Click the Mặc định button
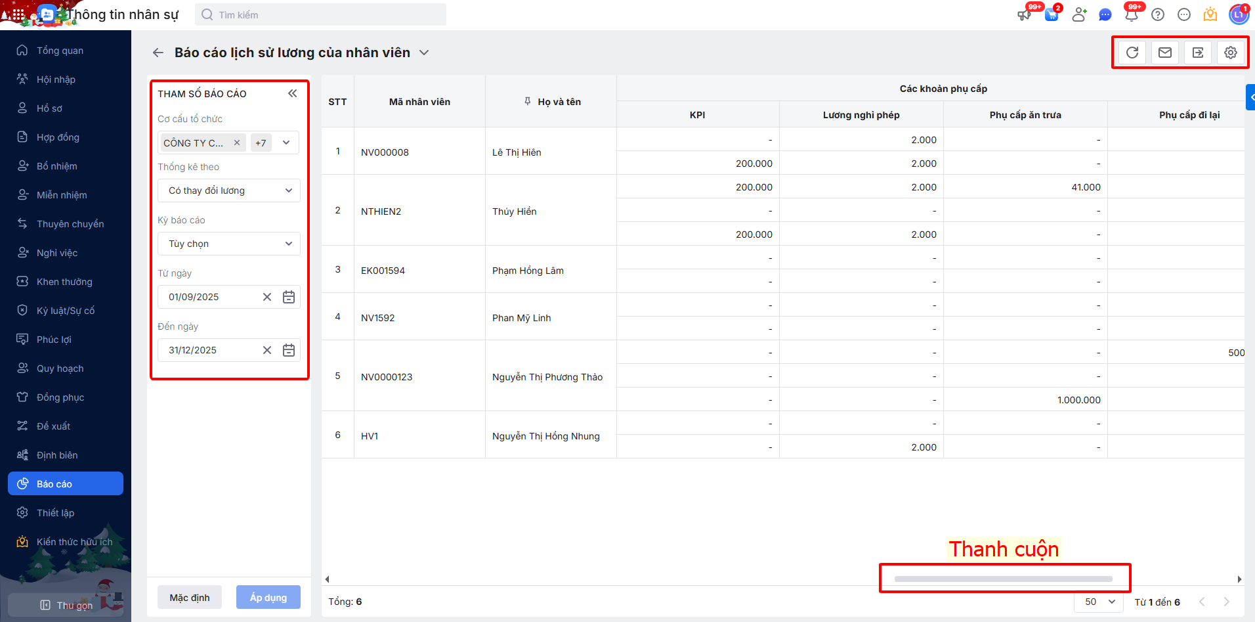Viewport: 1255px width, 622px height. pos(190,597)
